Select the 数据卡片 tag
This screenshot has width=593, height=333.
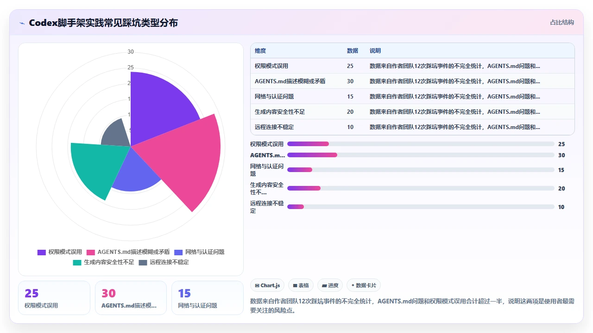tap(363, 285)
